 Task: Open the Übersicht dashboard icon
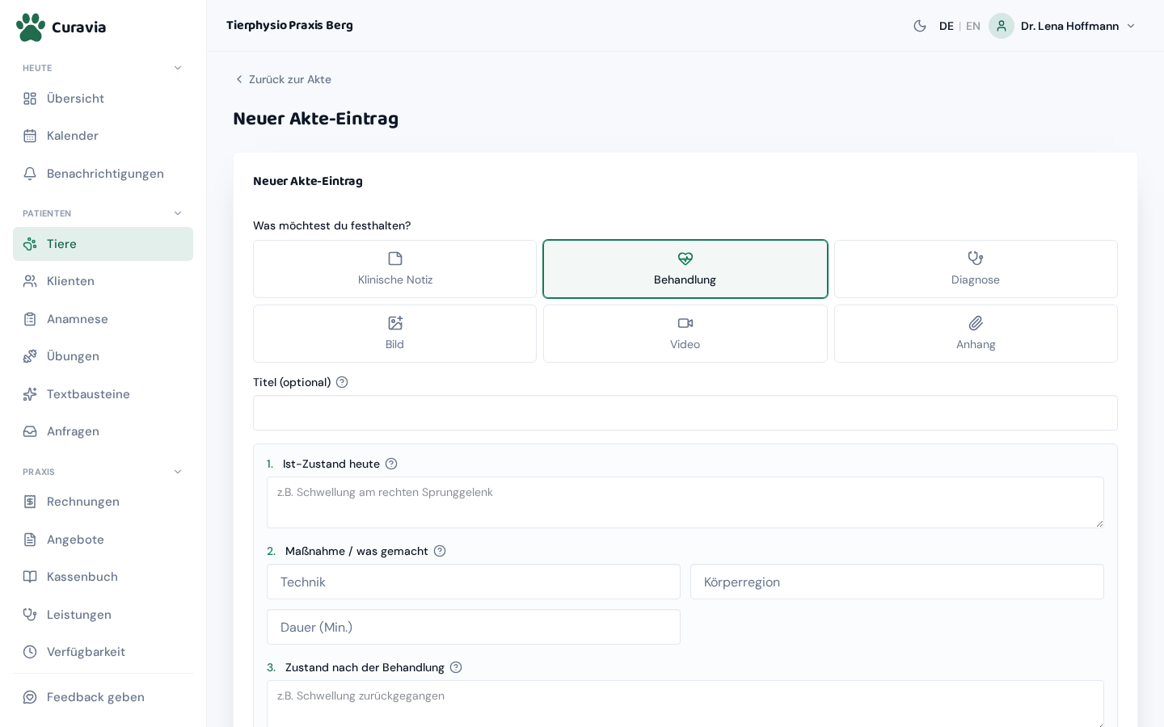coord(30,99)
